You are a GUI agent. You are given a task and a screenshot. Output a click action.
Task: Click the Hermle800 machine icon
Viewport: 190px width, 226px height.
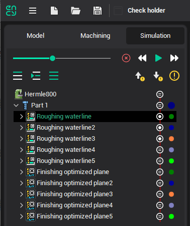point(19,94)
